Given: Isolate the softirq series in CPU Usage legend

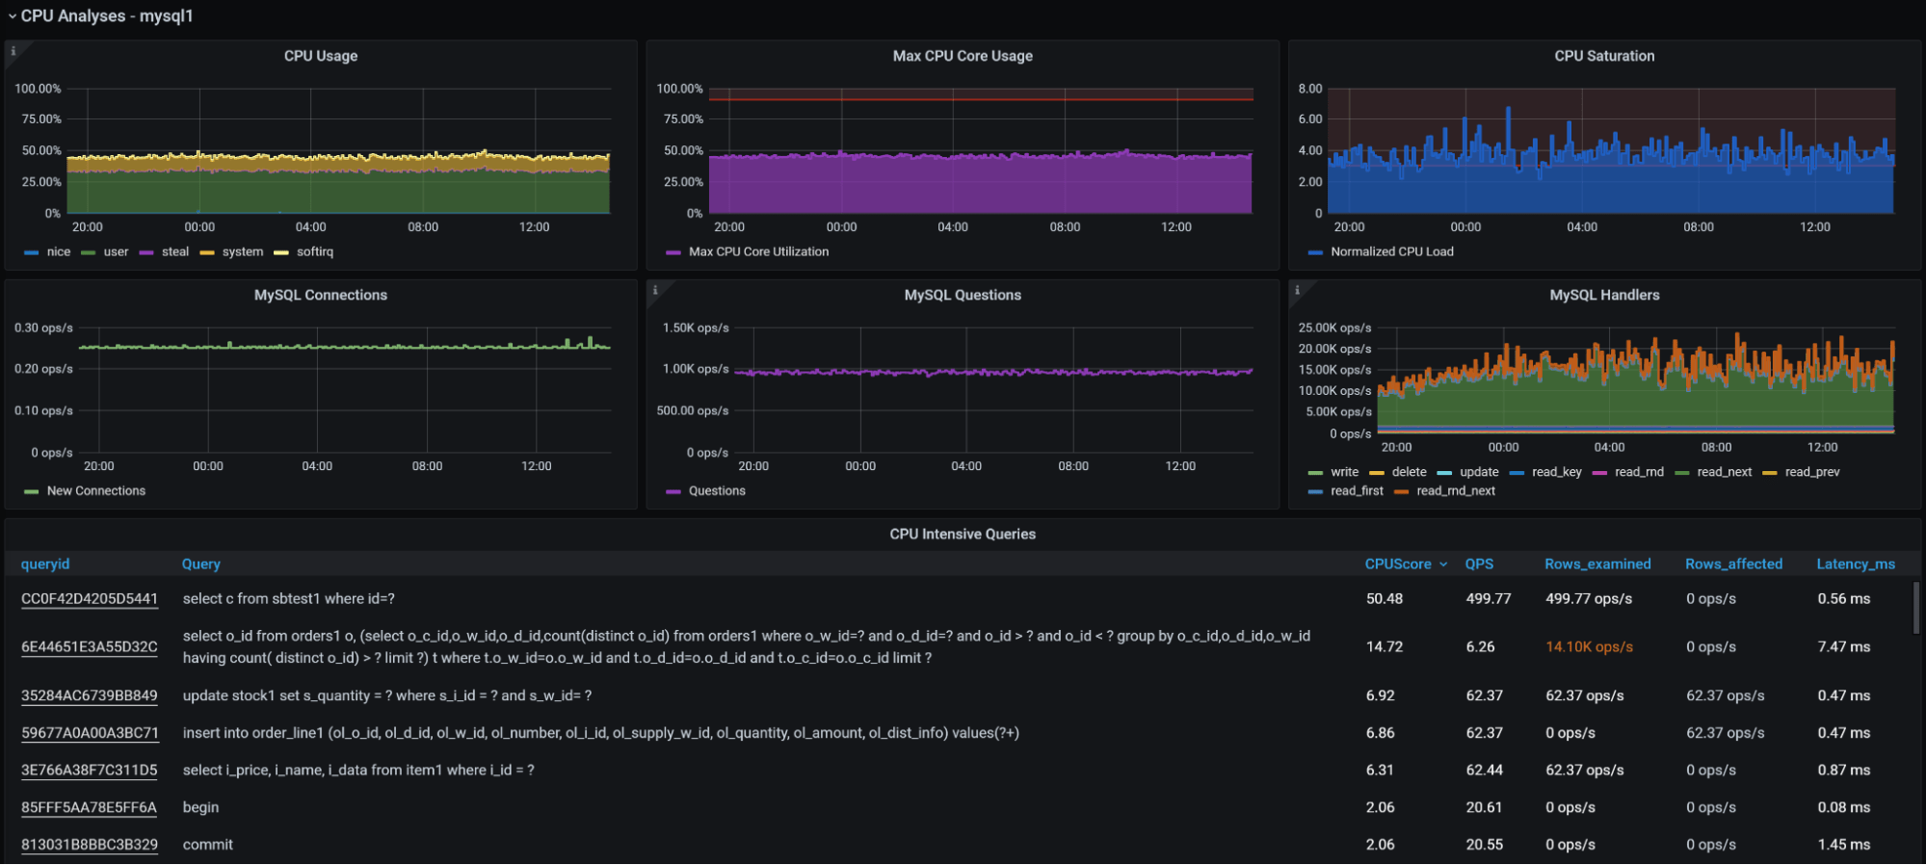Looking at the screenshot, I should (314, 251).
